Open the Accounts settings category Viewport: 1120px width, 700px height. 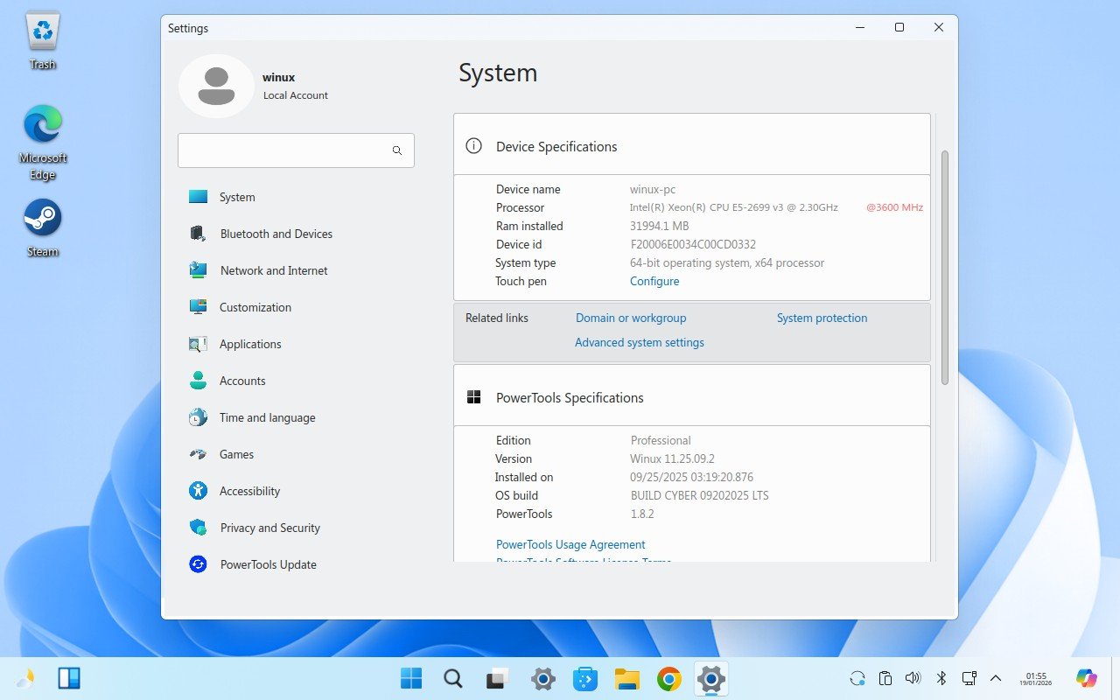click(242, 381)
